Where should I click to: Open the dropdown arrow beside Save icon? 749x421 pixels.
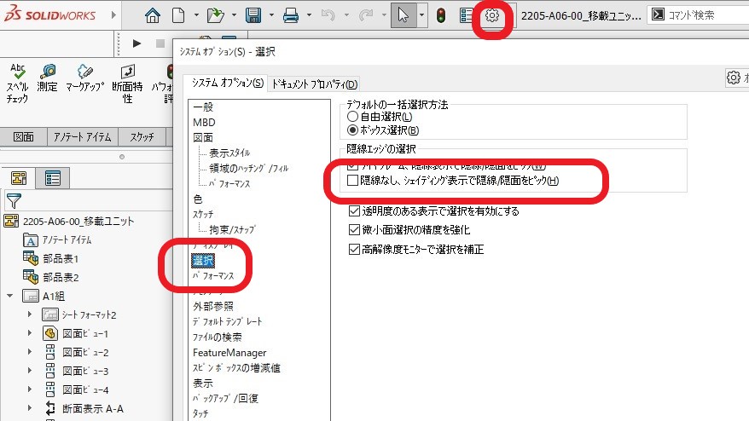click(269, 15)
